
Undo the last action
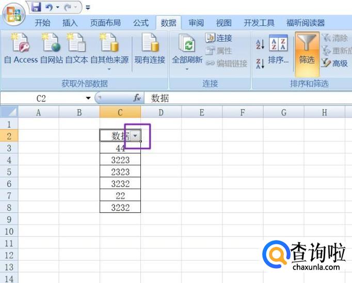point(49,7)
